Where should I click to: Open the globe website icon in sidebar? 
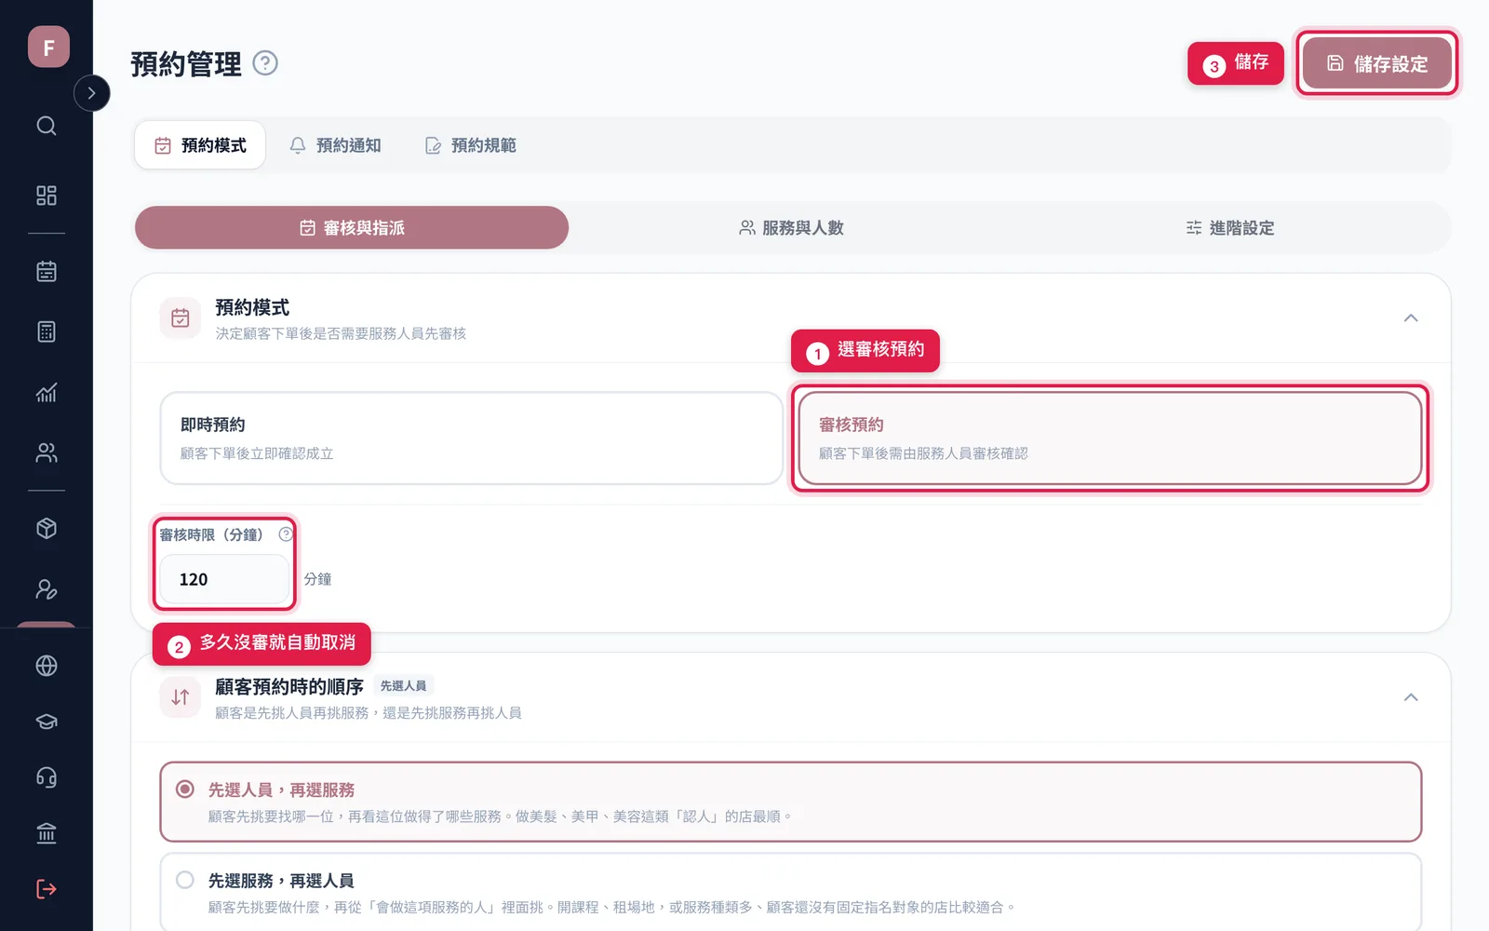(x=47, y=666)
